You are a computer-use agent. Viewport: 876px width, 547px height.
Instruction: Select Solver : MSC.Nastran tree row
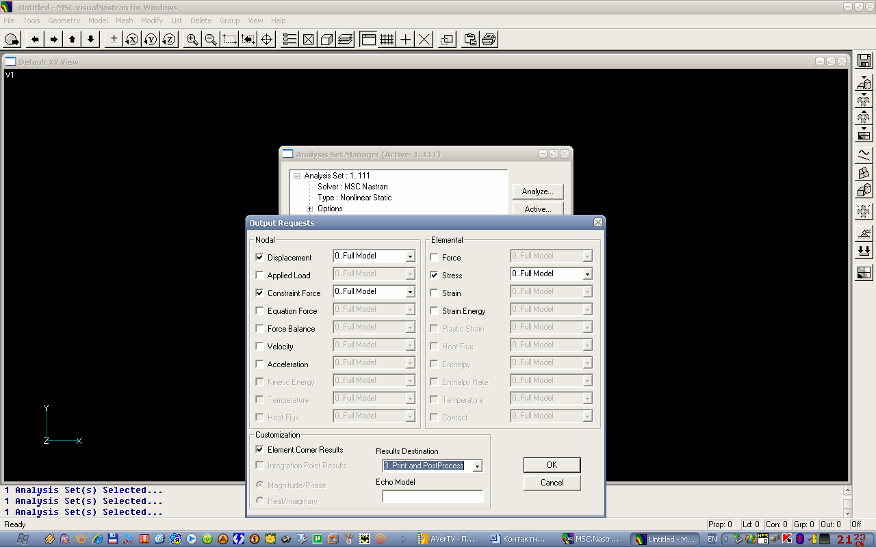click(352, 187)
